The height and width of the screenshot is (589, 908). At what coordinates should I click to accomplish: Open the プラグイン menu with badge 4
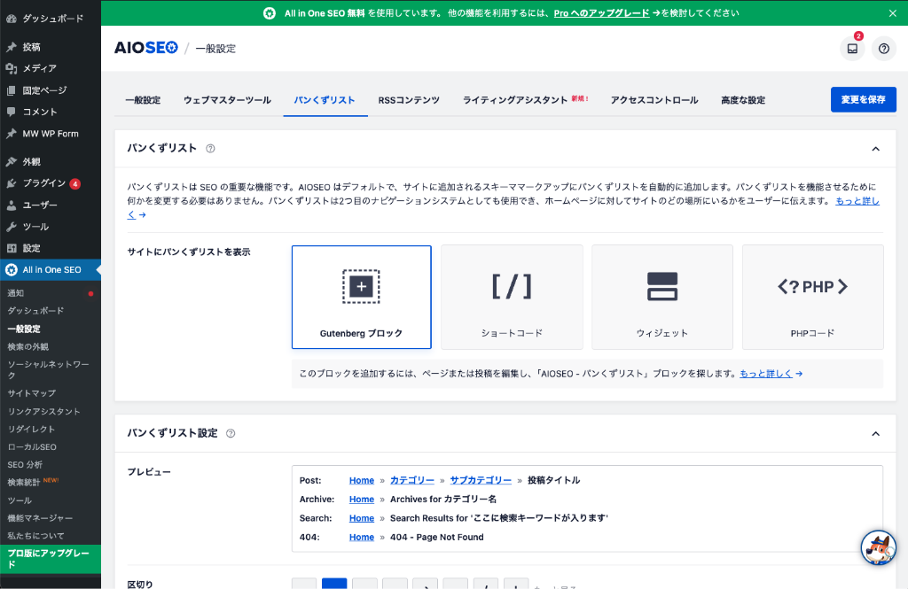pos(51,183)
